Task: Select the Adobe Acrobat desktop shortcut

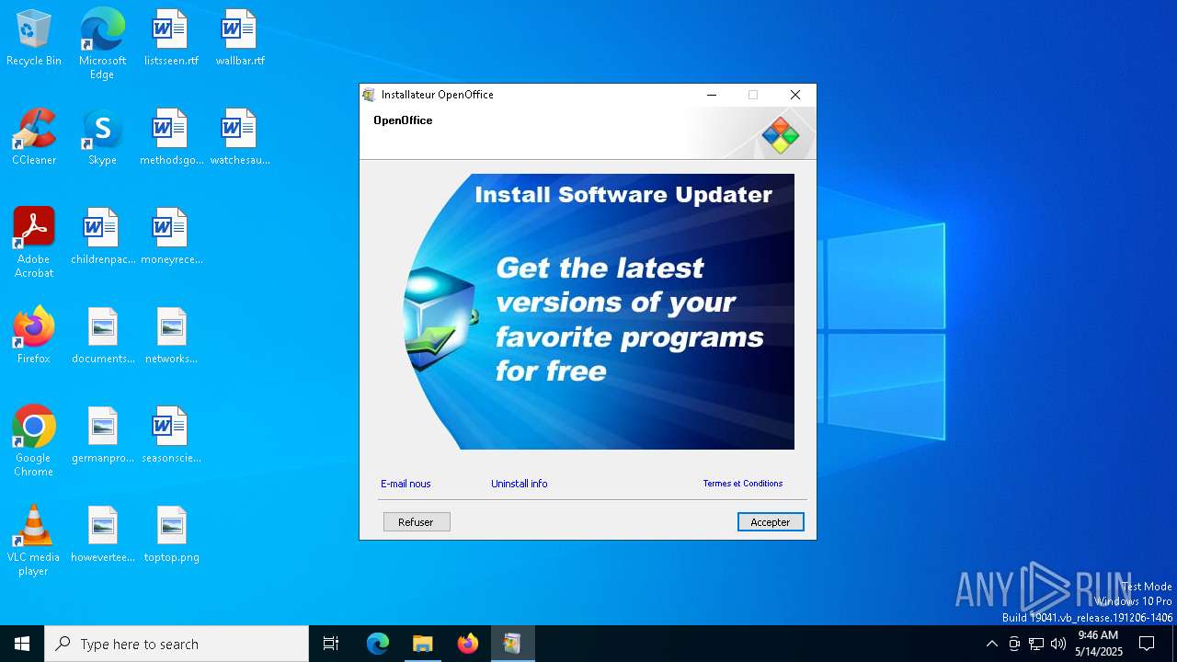Action: point(34,243)
